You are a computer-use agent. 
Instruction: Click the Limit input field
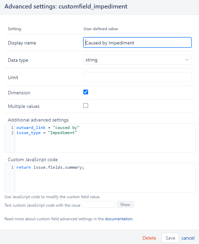pyautogui.click(x=137, y=77)
